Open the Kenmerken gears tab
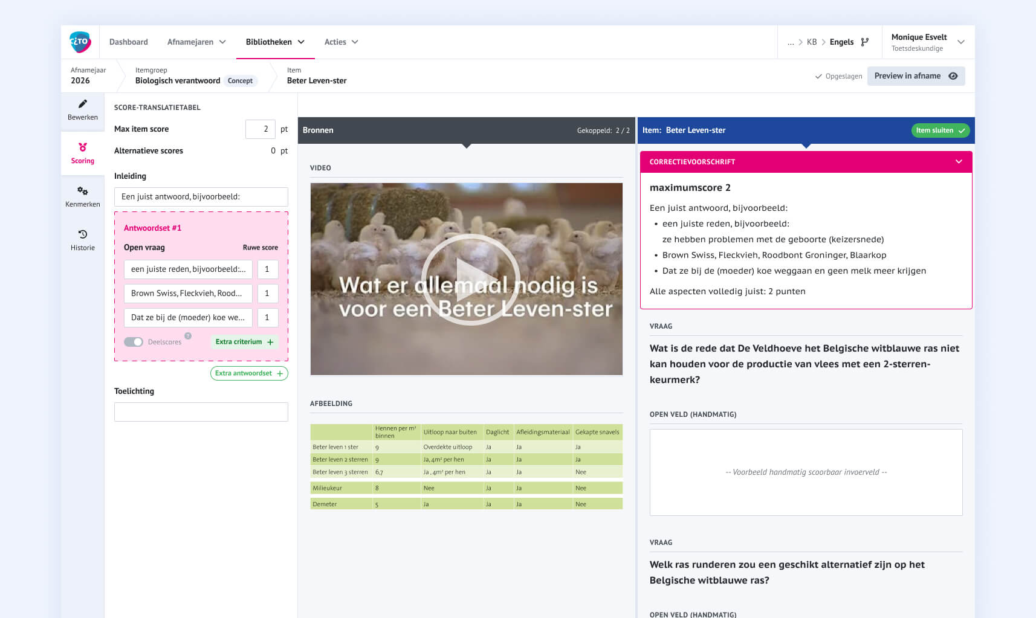 (x=83, y=196)
